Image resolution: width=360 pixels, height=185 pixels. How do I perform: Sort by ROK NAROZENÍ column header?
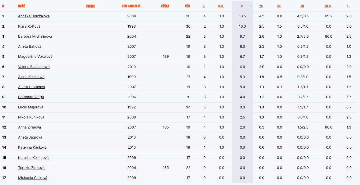pyautogui.click(x=131, y=6)
